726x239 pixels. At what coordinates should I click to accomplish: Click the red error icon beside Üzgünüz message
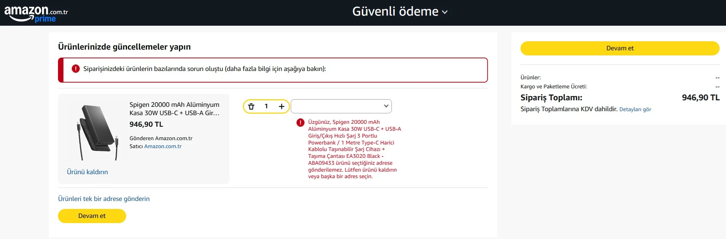pyautogui.click(x=300, y=123)
